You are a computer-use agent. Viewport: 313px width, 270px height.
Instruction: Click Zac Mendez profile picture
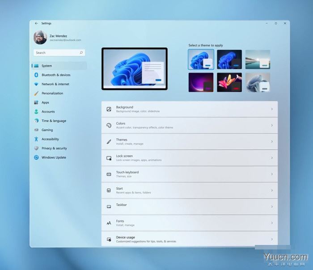pyautogui.click(x=40, y=38)
